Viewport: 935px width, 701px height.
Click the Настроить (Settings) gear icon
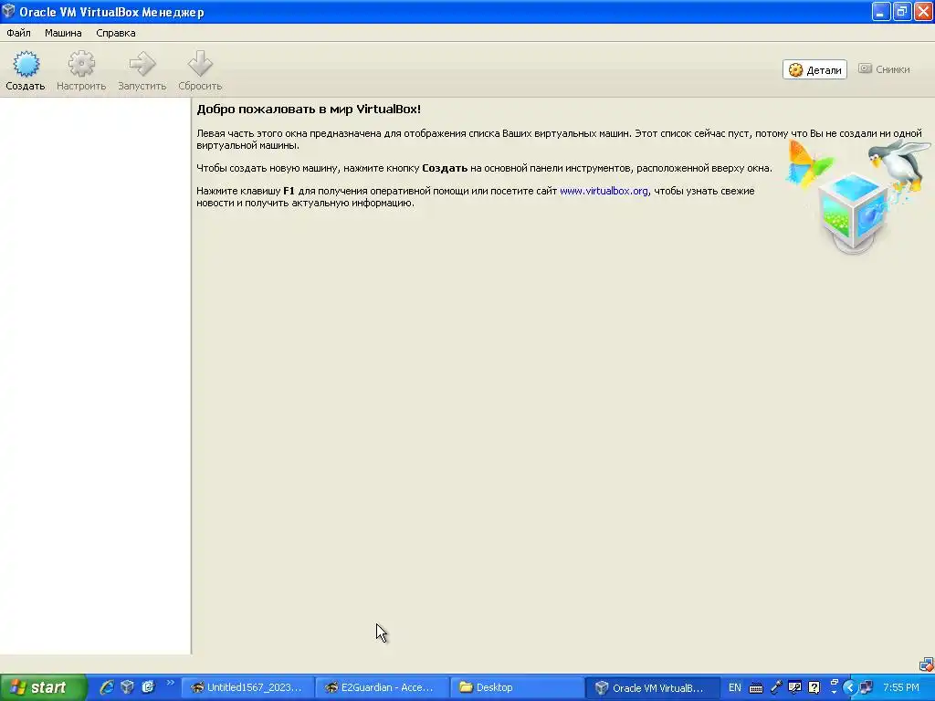click(x=81, y=64)
